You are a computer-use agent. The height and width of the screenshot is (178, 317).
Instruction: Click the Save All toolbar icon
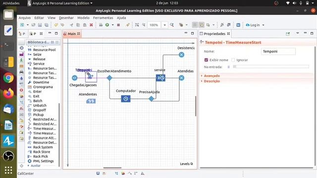click(47, 25)
